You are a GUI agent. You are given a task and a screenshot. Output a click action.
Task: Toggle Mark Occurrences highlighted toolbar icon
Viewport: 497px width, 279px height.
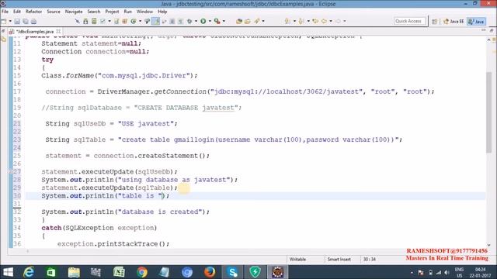155,21
